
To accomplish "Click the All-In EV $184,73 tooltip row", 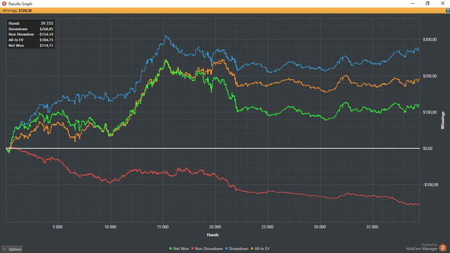I will pyautogui.click(x=31, y=40).
